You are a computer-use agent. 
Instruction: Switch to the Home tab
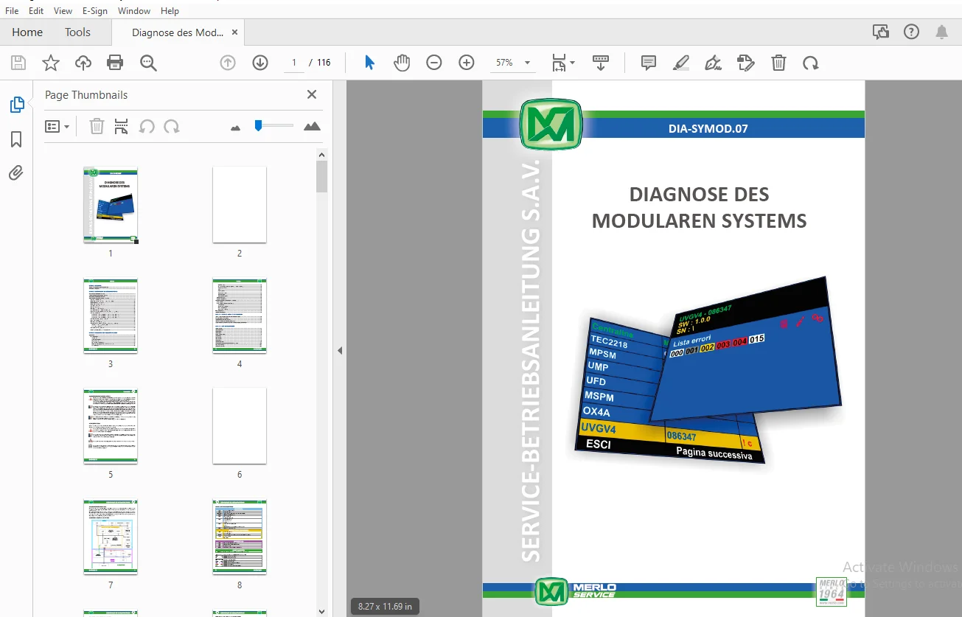tap(27, 32)
